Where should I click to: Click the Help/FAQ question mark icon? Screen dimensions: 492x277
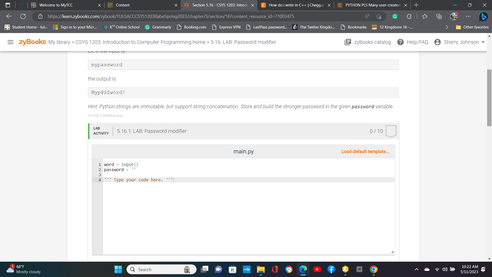coord(401,42)
